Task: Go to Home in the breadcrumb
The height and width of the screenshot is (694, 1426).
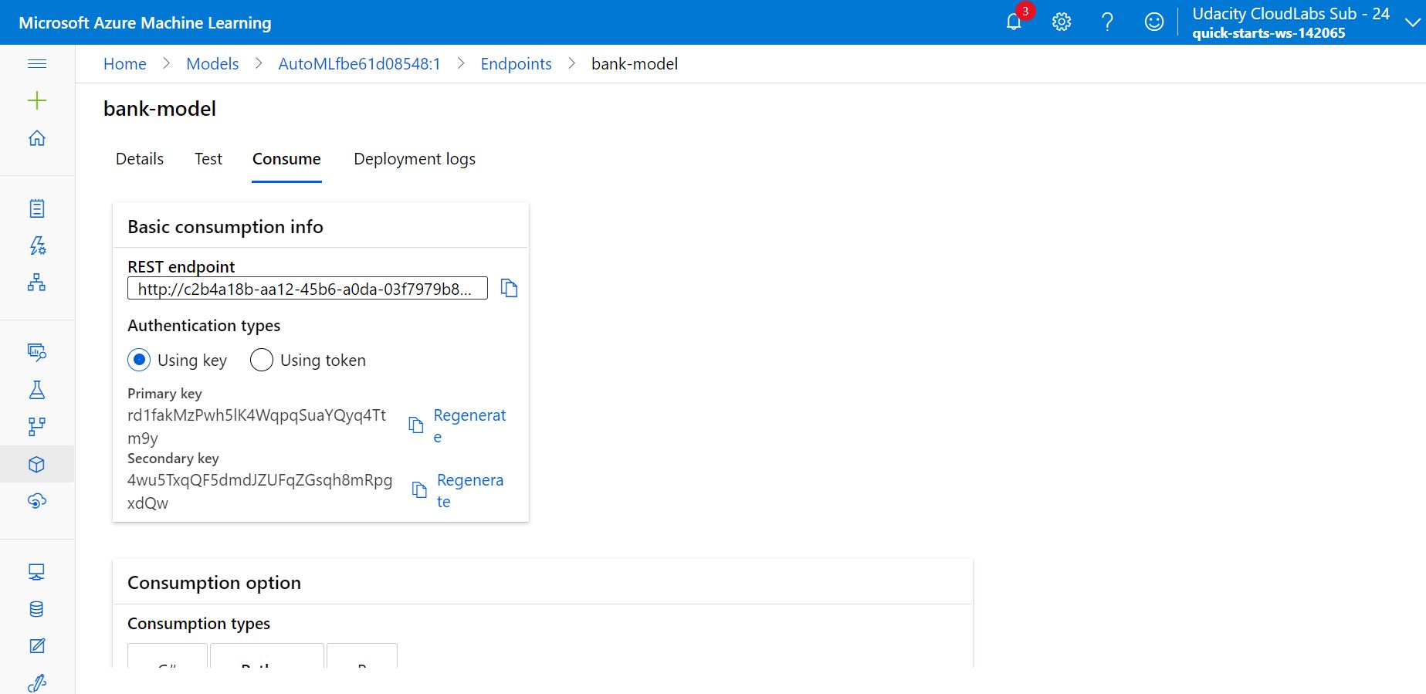Action: tap(125, 64)
